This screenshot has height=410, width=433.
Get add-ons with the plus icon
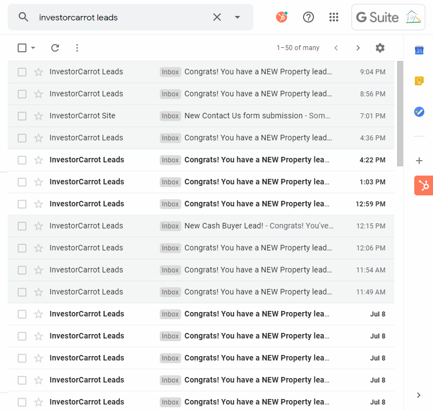419,161
